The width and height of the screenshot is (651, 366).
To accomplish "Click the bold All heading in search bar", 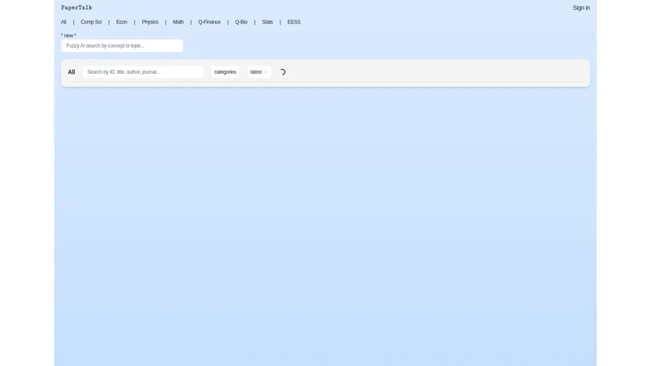I will pyautogui.click(x=71, y=72).
